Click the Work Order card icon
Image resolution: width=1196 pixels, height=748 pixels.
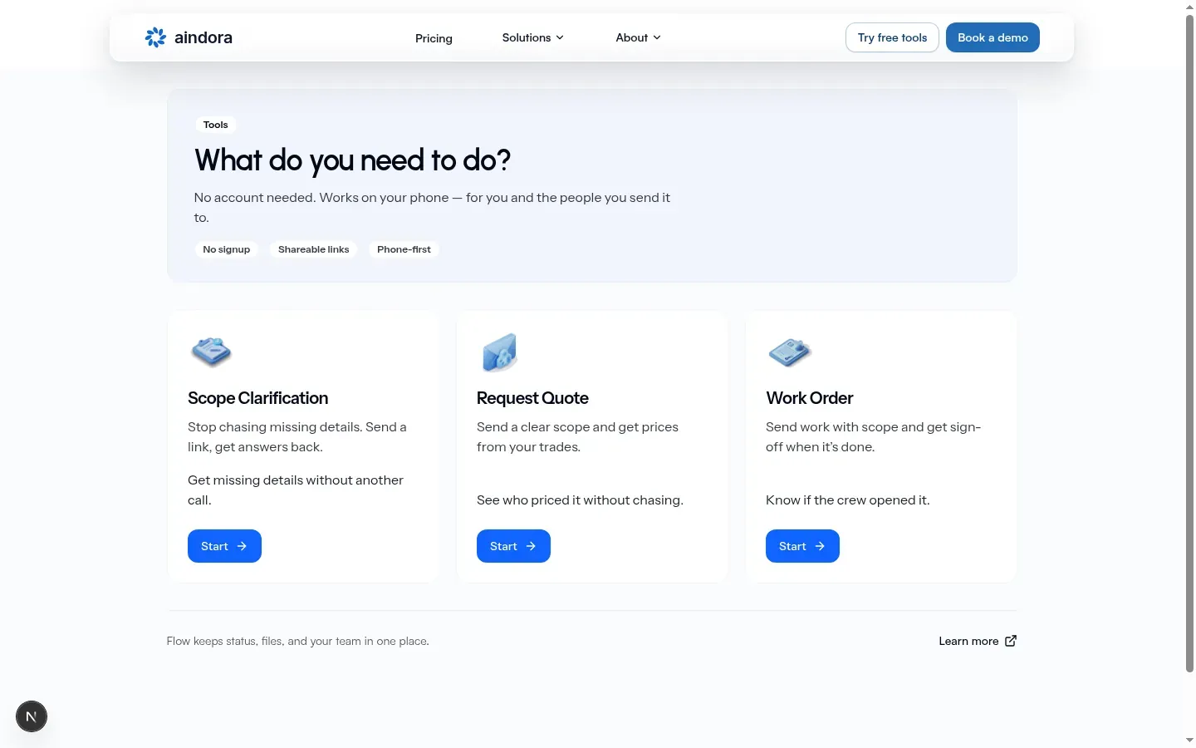(x=789, y=352)
